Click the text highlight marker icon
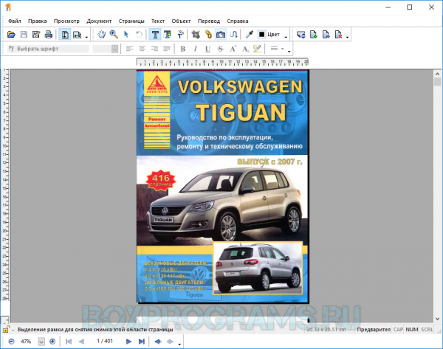The image size is (443, 349). (x=257, y=49)
